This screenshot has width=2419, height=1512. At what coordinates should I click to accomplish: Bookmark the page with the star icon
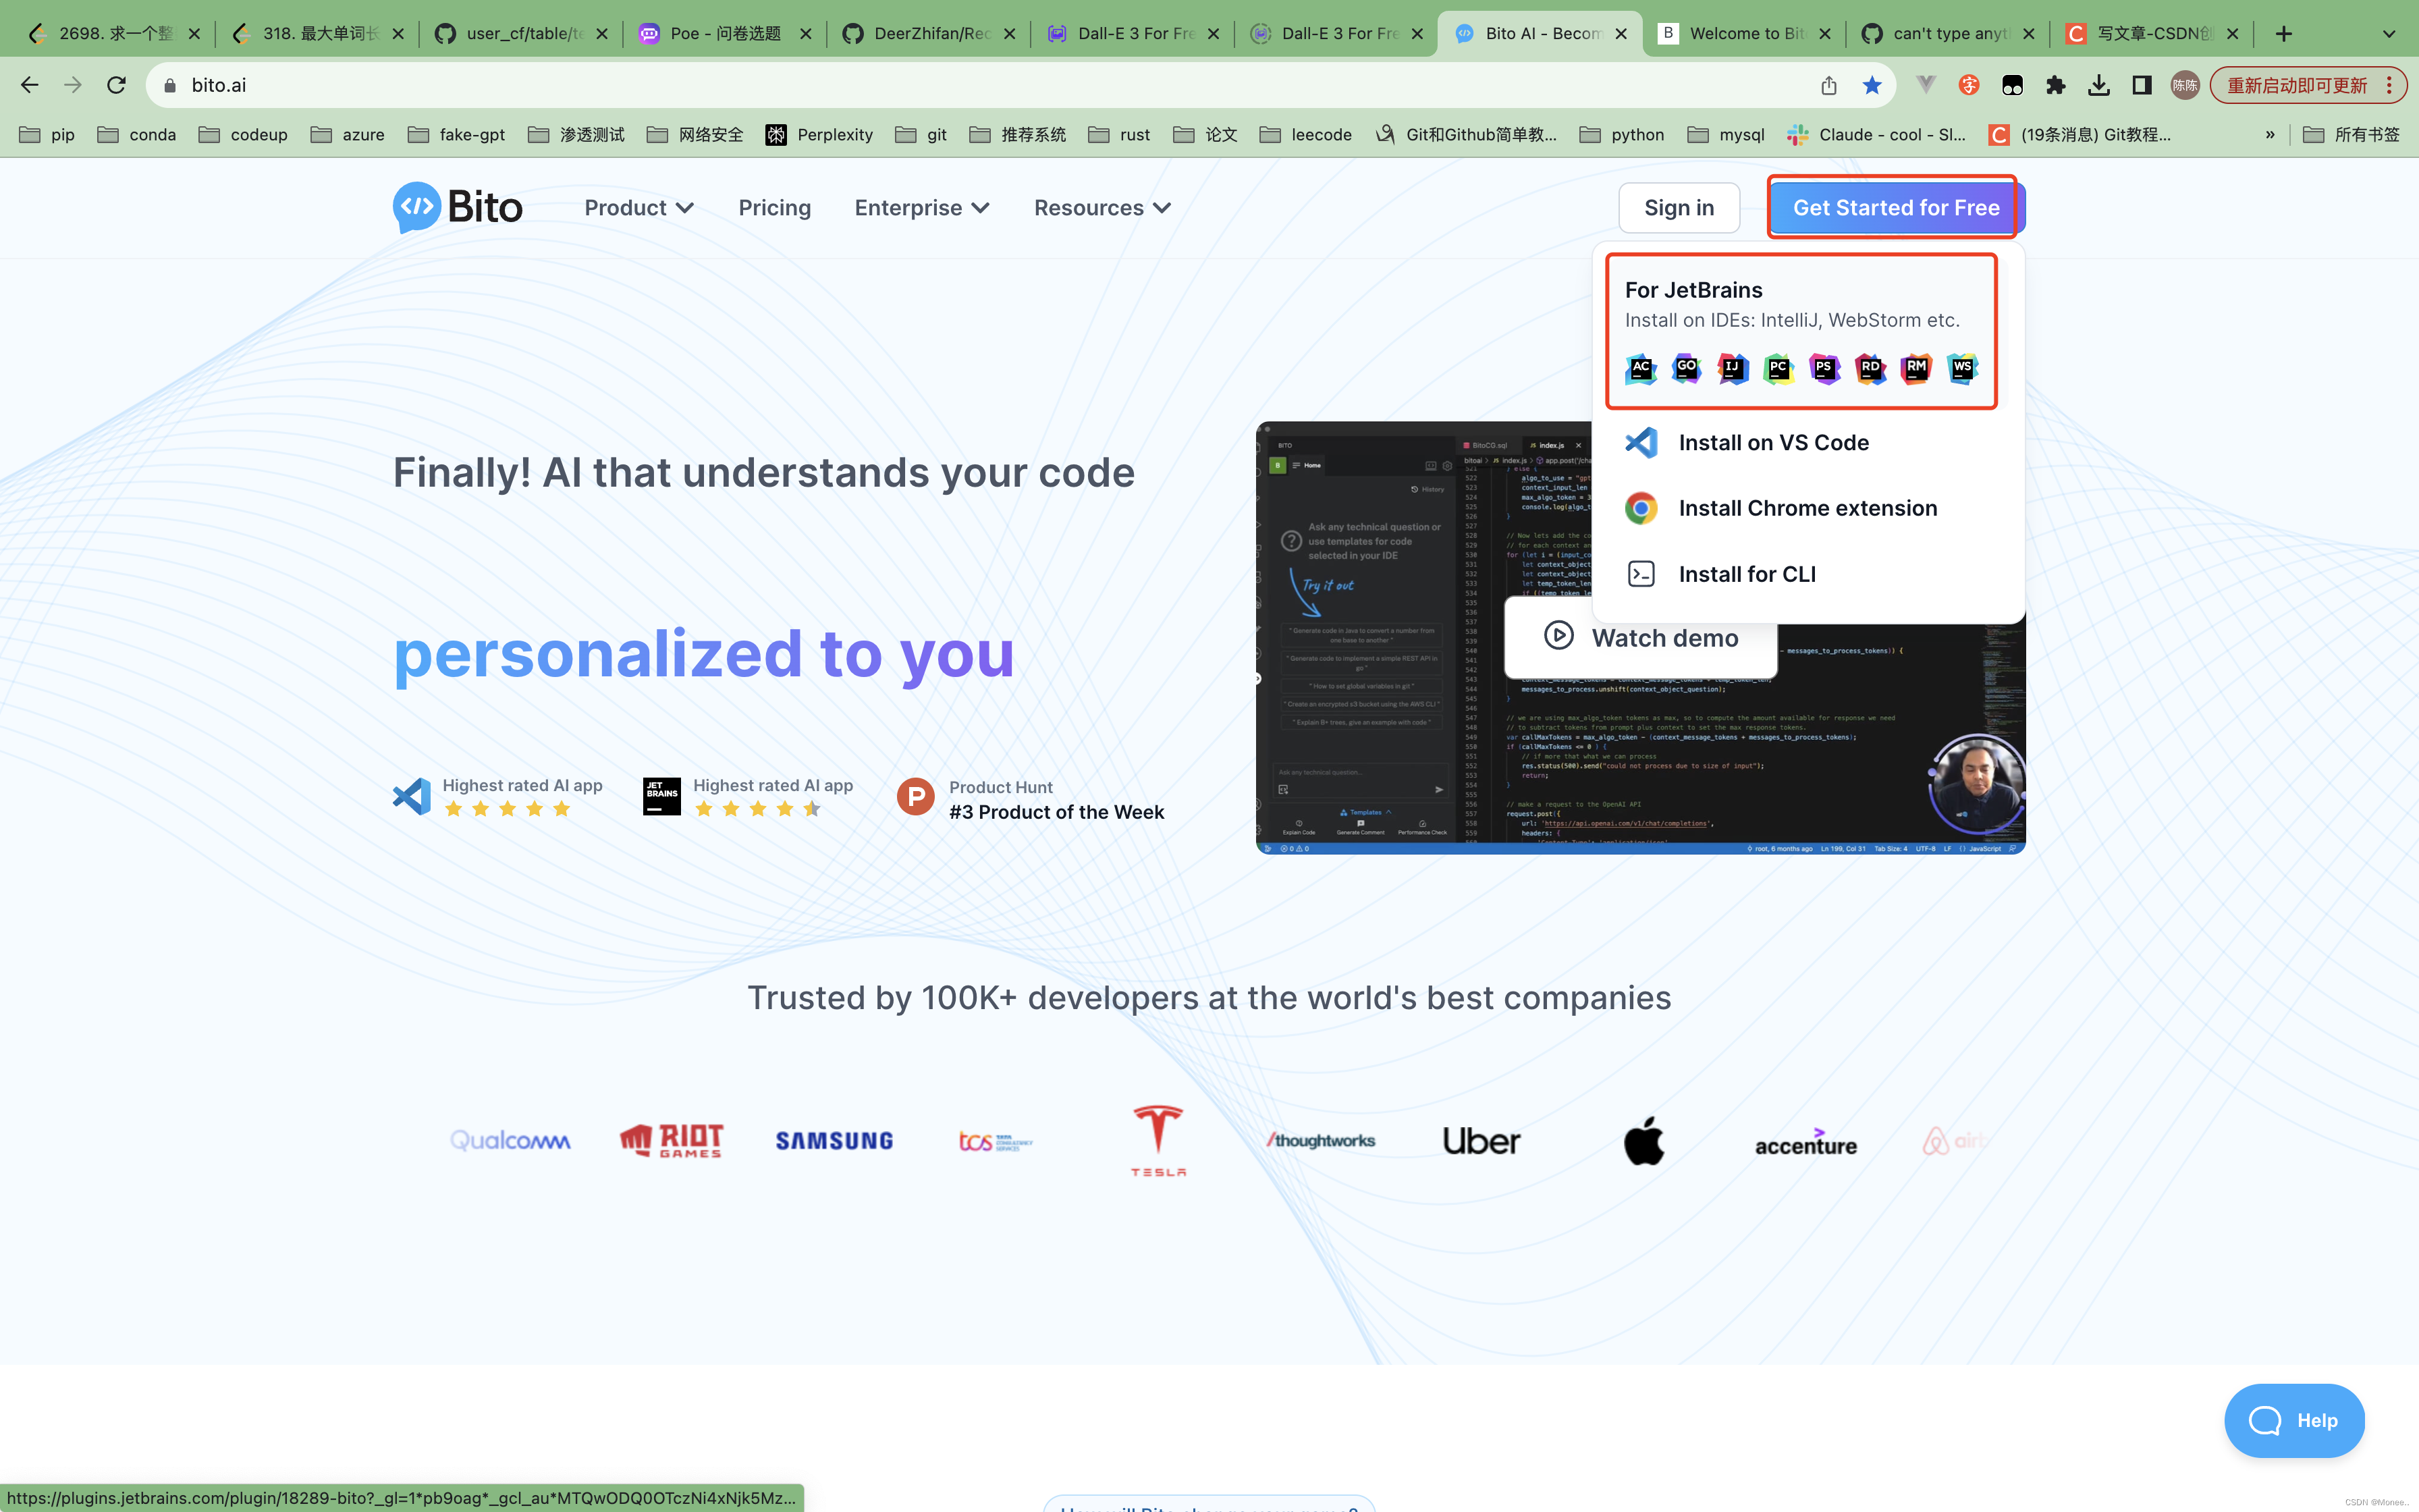click(x=1871, y=85)
